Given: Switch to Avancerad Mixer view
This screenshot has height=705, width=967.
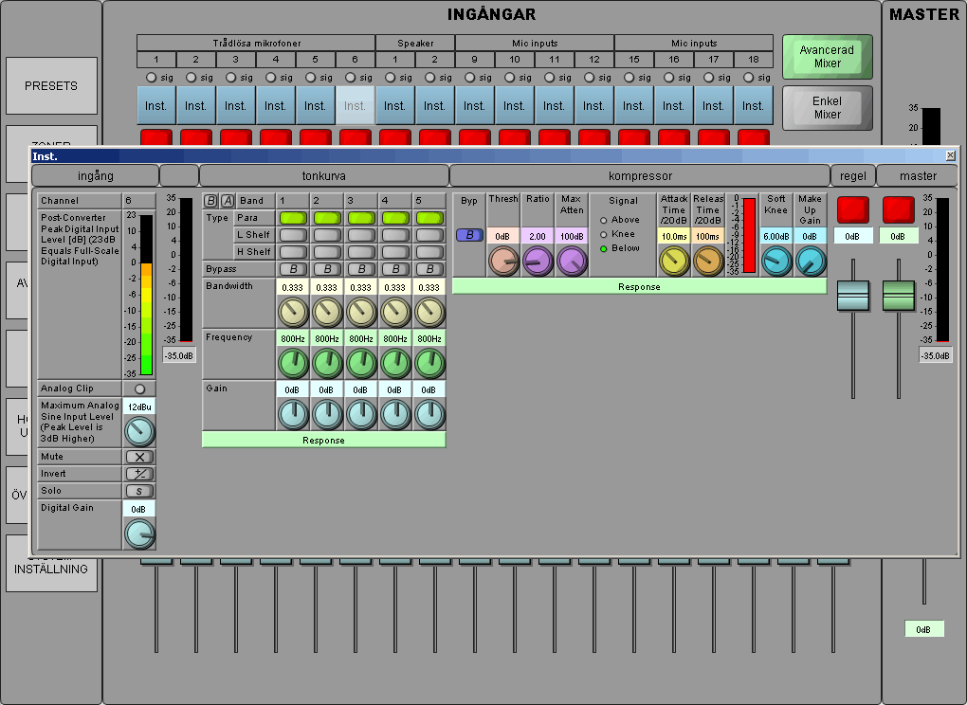Looking at the screenshot, I should click(x=827, y=57).
